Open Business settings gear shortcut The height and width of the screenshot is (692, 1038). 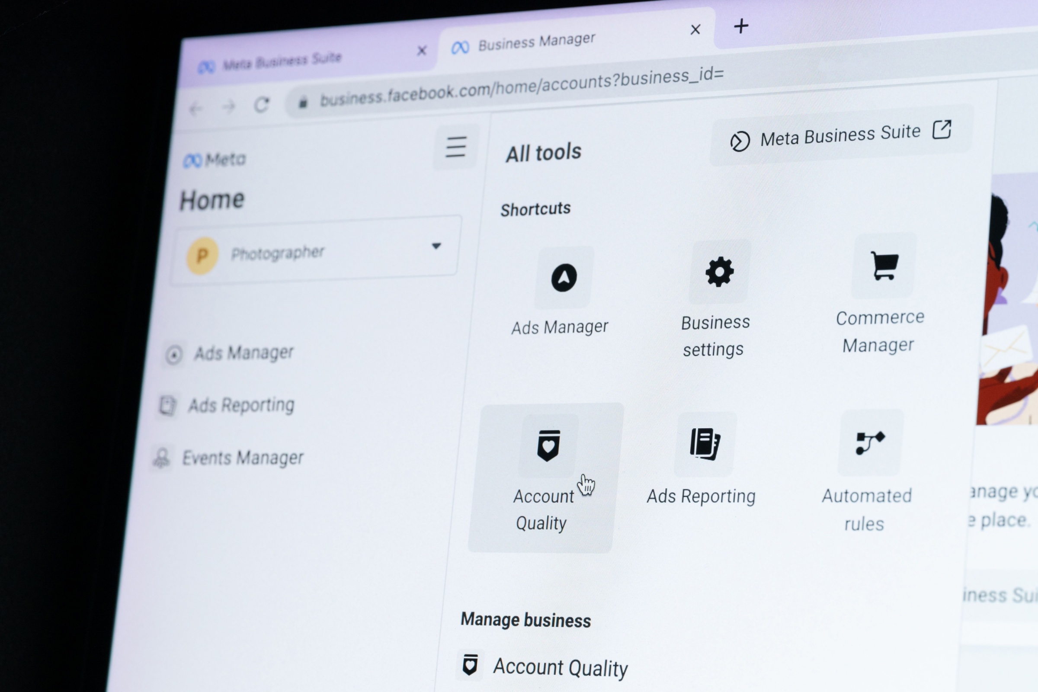click(x=719, y=272)
